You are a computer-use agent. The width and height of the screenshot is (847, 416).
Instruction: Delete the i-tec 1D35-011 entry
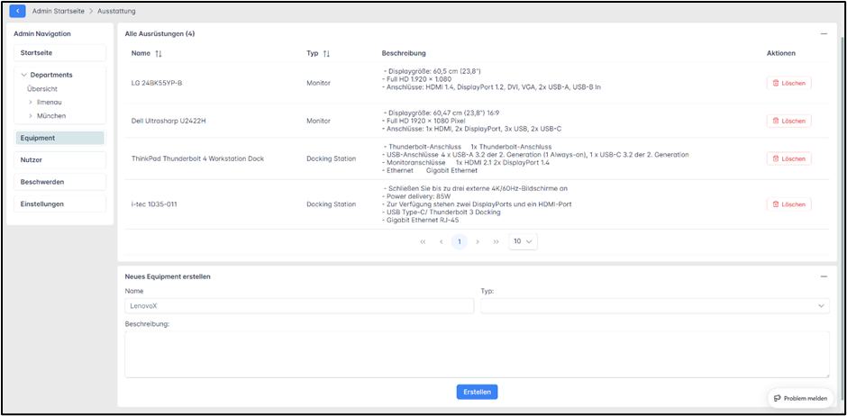click(788, 204)
